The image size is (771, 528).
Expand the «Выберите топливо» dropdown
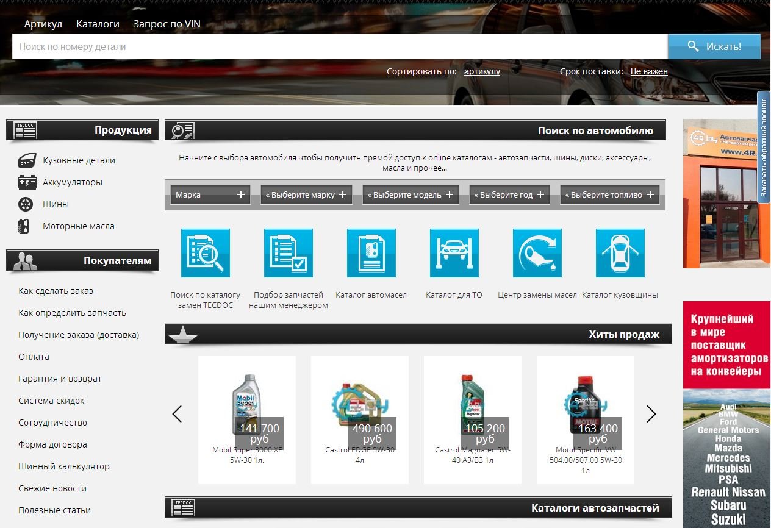pyautogui.click(x=609, y=195)
